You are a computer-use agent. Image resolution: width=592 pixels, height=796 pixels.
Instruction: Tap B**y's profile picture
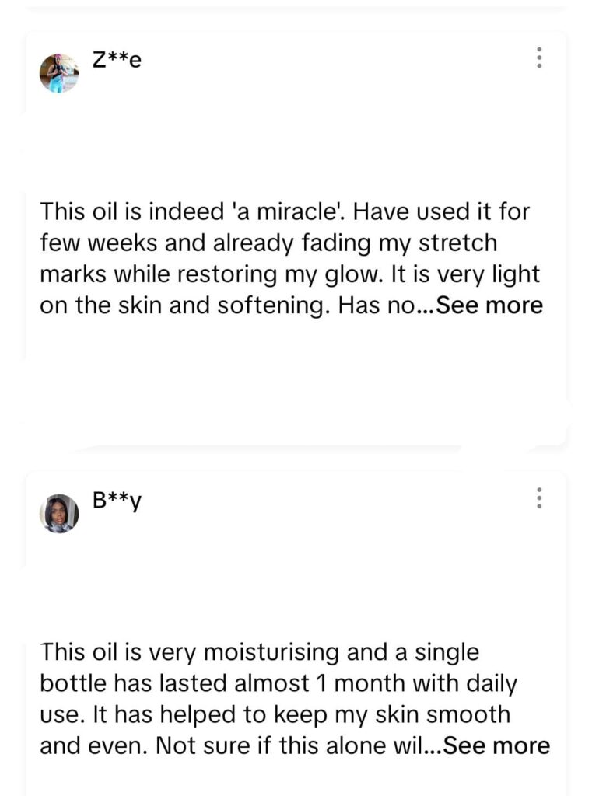(59, 513)
